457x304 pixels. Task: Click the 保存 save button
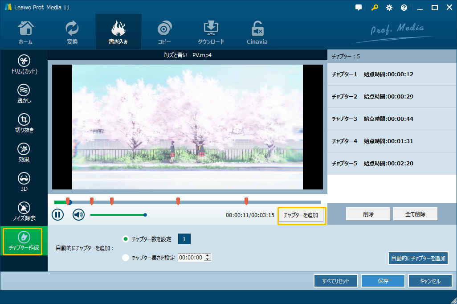coord(383,281)
